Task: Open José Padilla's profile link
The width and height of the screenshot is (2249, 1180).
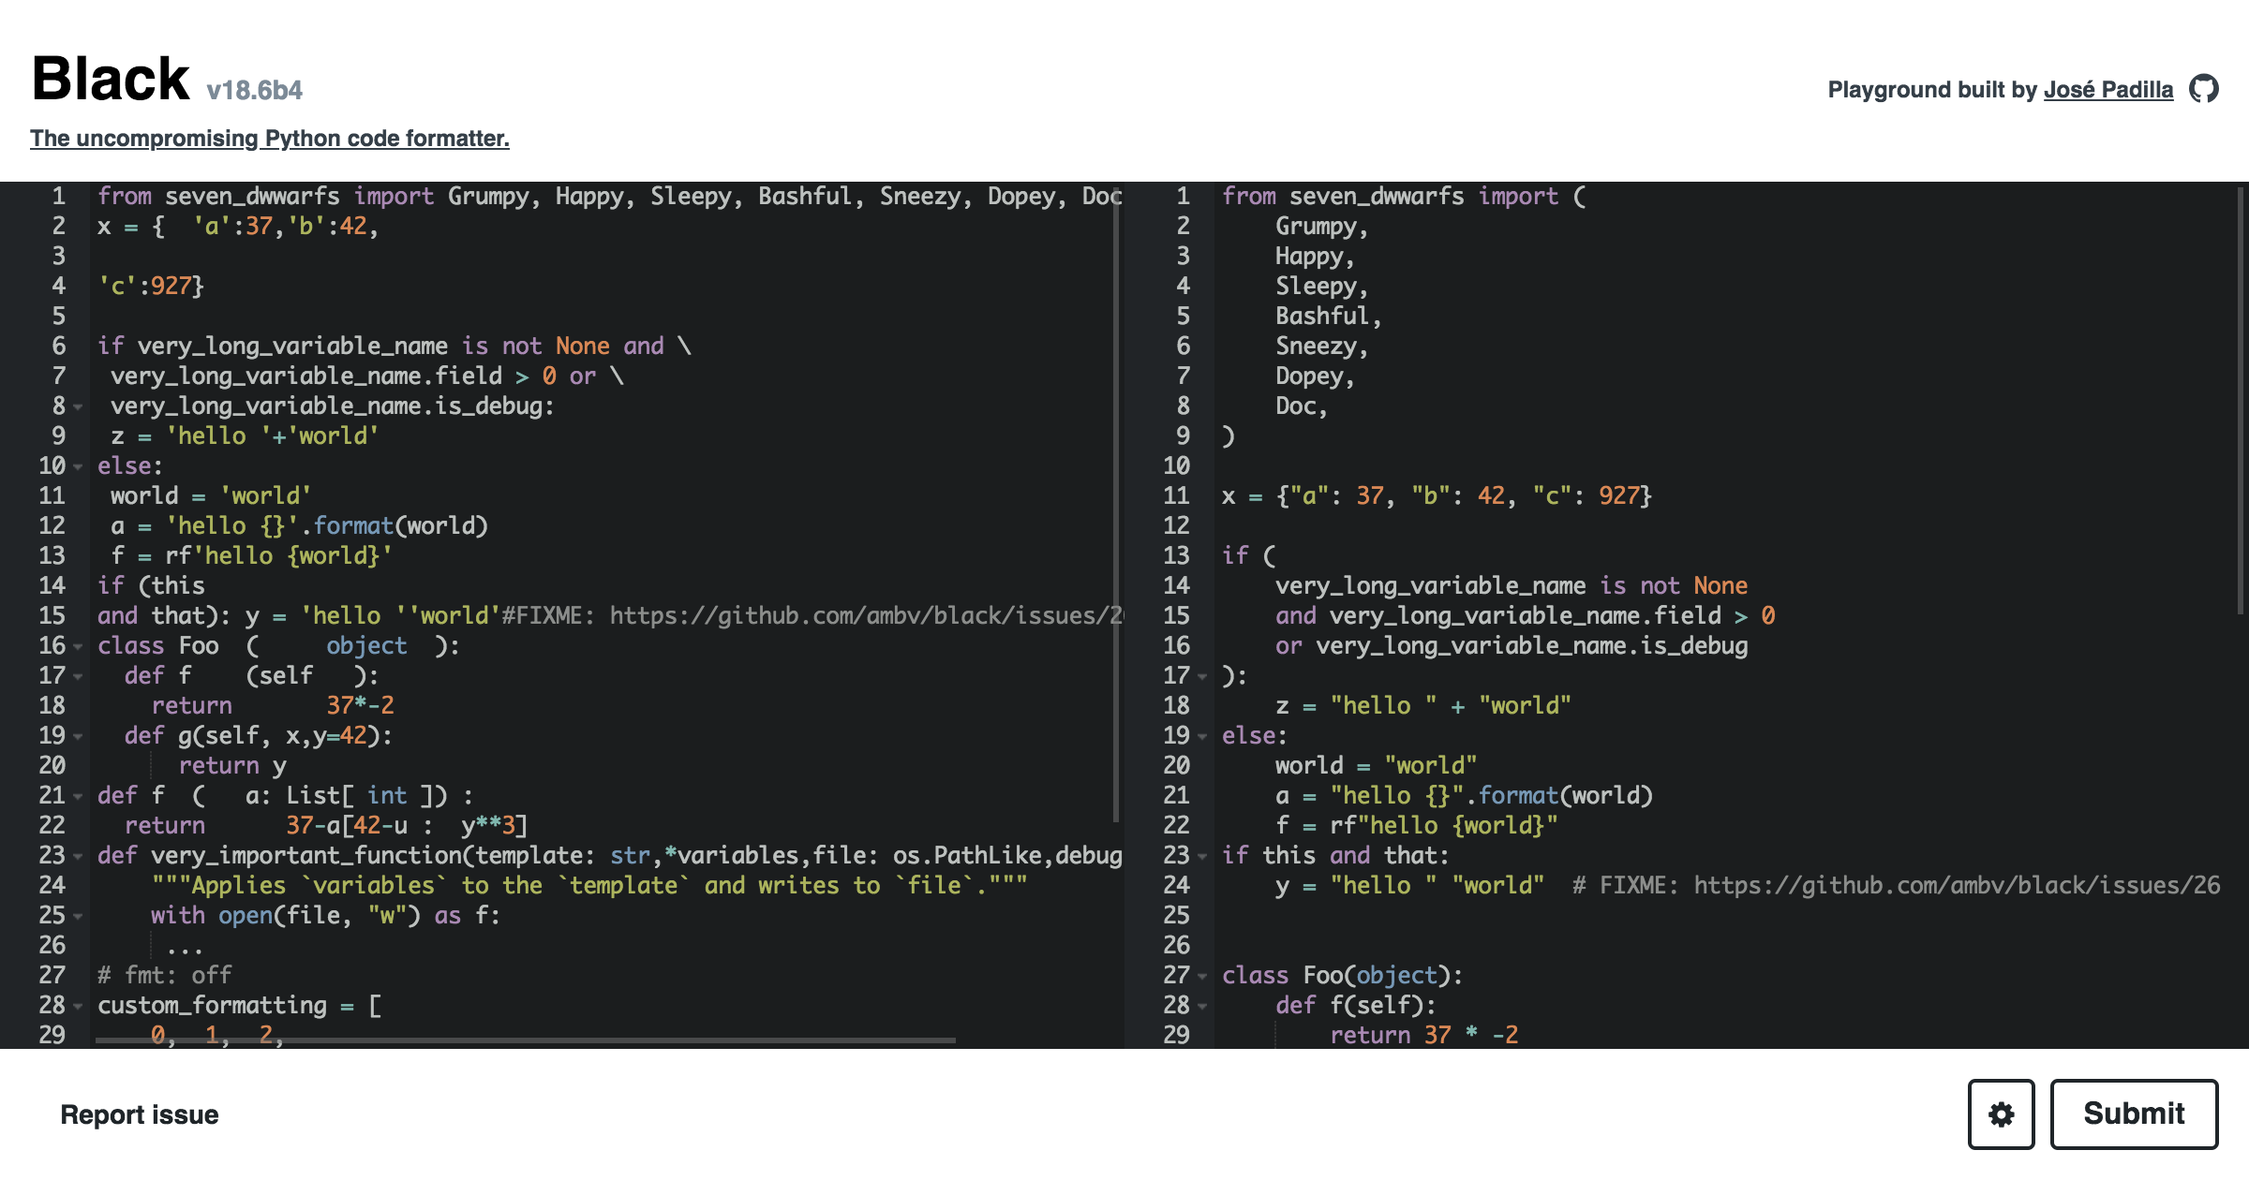Action: 2108,90
